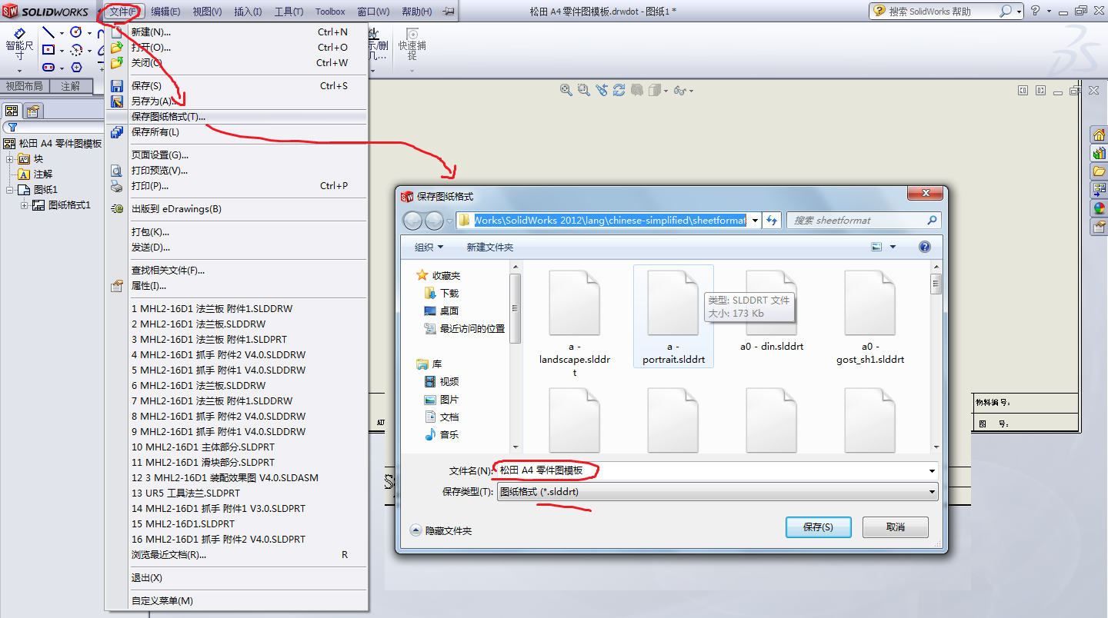Screen dimensions: 1108x618
Task: Open display style dropdown arrow
Action: [667, 91]
